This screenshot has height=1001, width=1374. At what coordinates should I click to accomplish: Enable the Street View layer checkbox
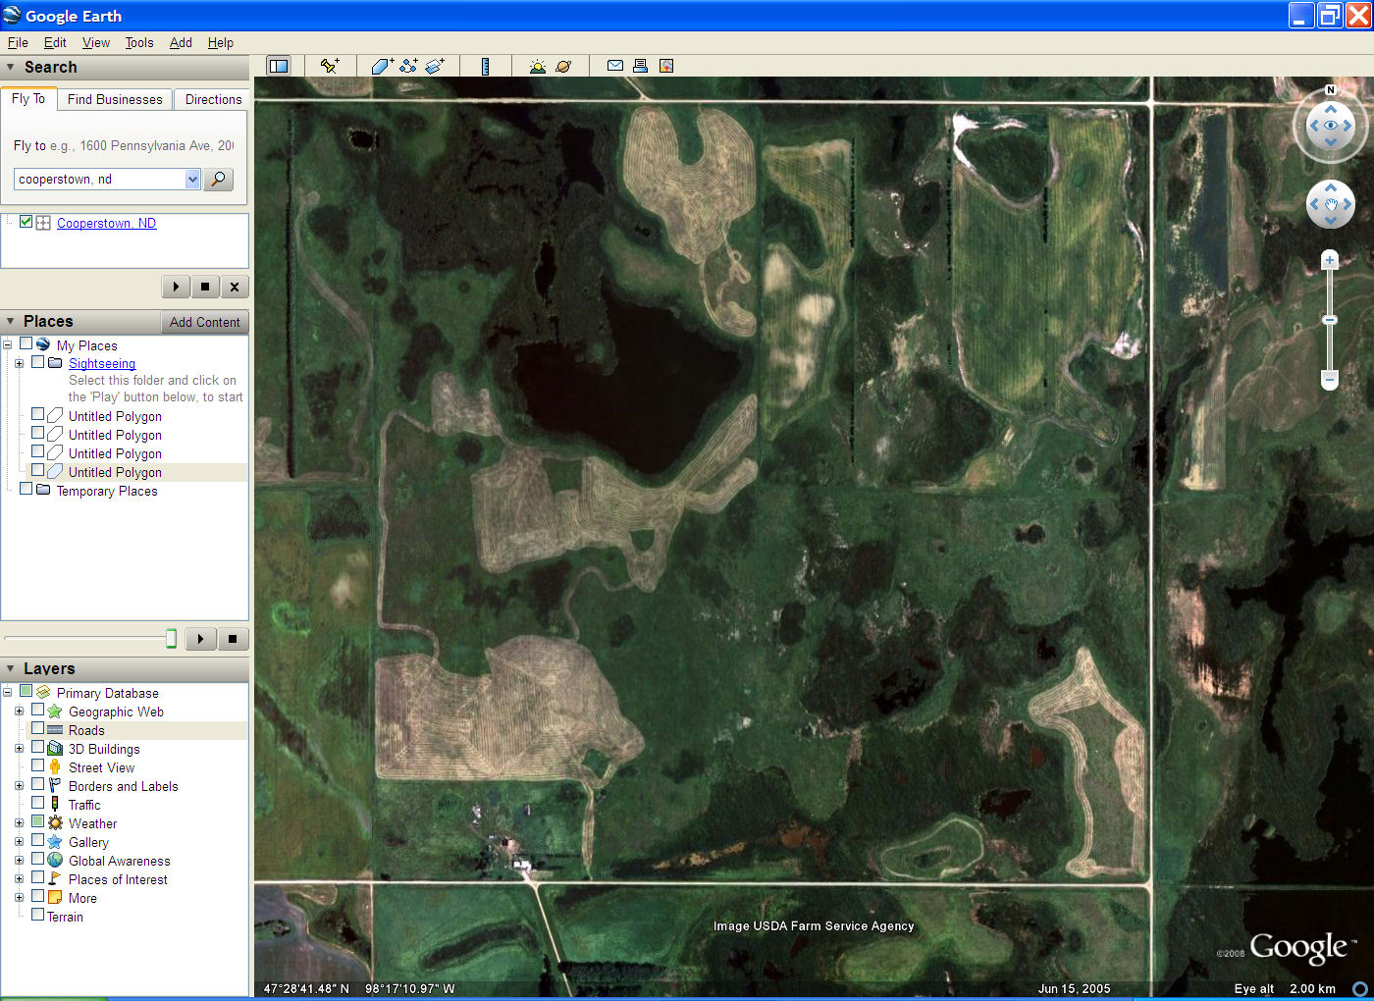(x=38, y=765)
